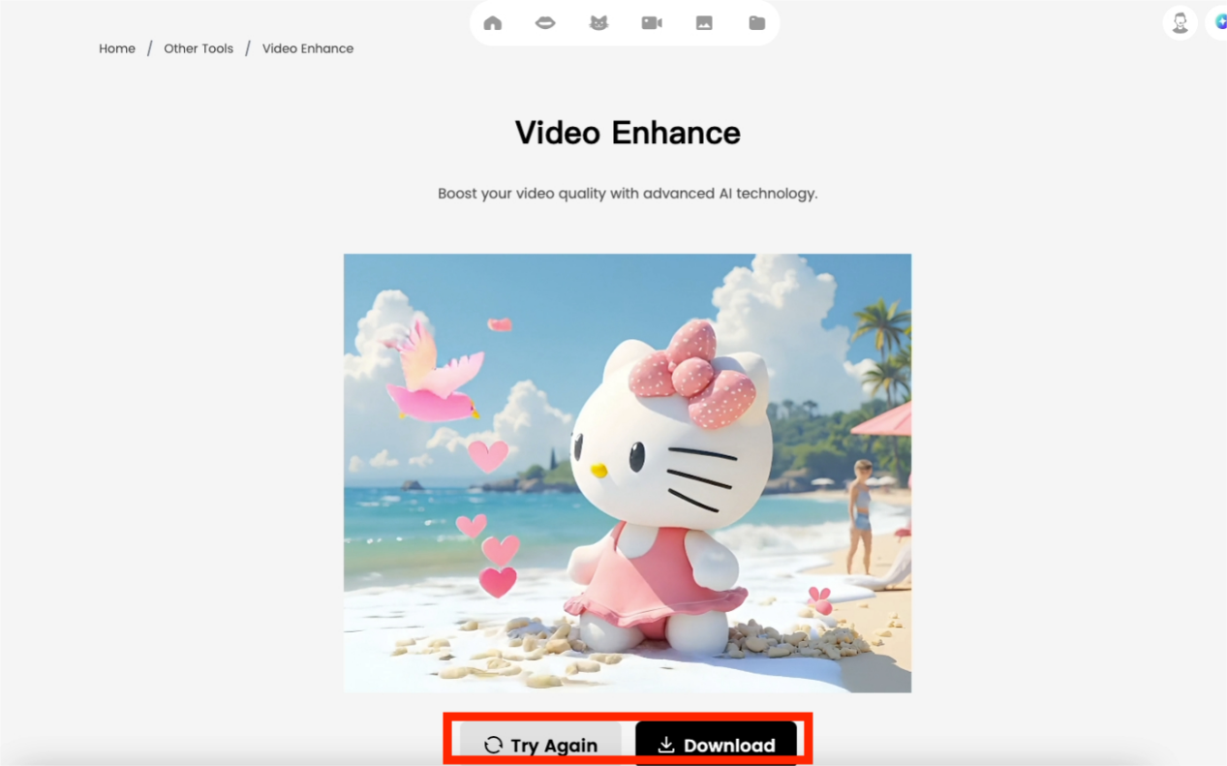Open the file projects folder icon
1227x766 pixels.
tap(756, 22)
